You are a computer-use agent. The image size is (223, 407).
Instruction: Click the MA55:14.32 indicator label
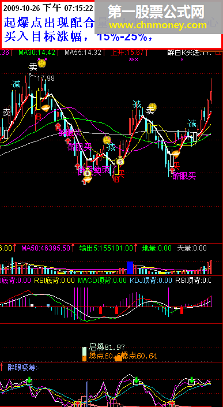83,53
